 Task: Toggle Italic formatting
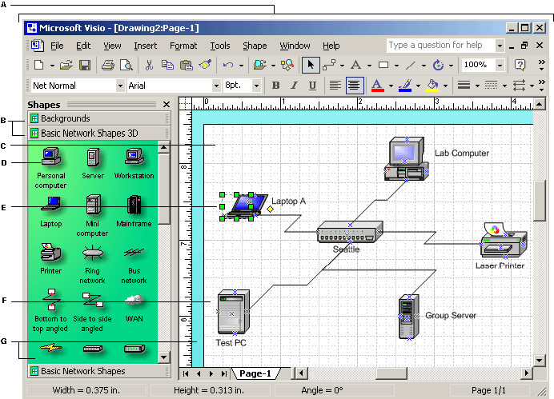tap(294, 86)
